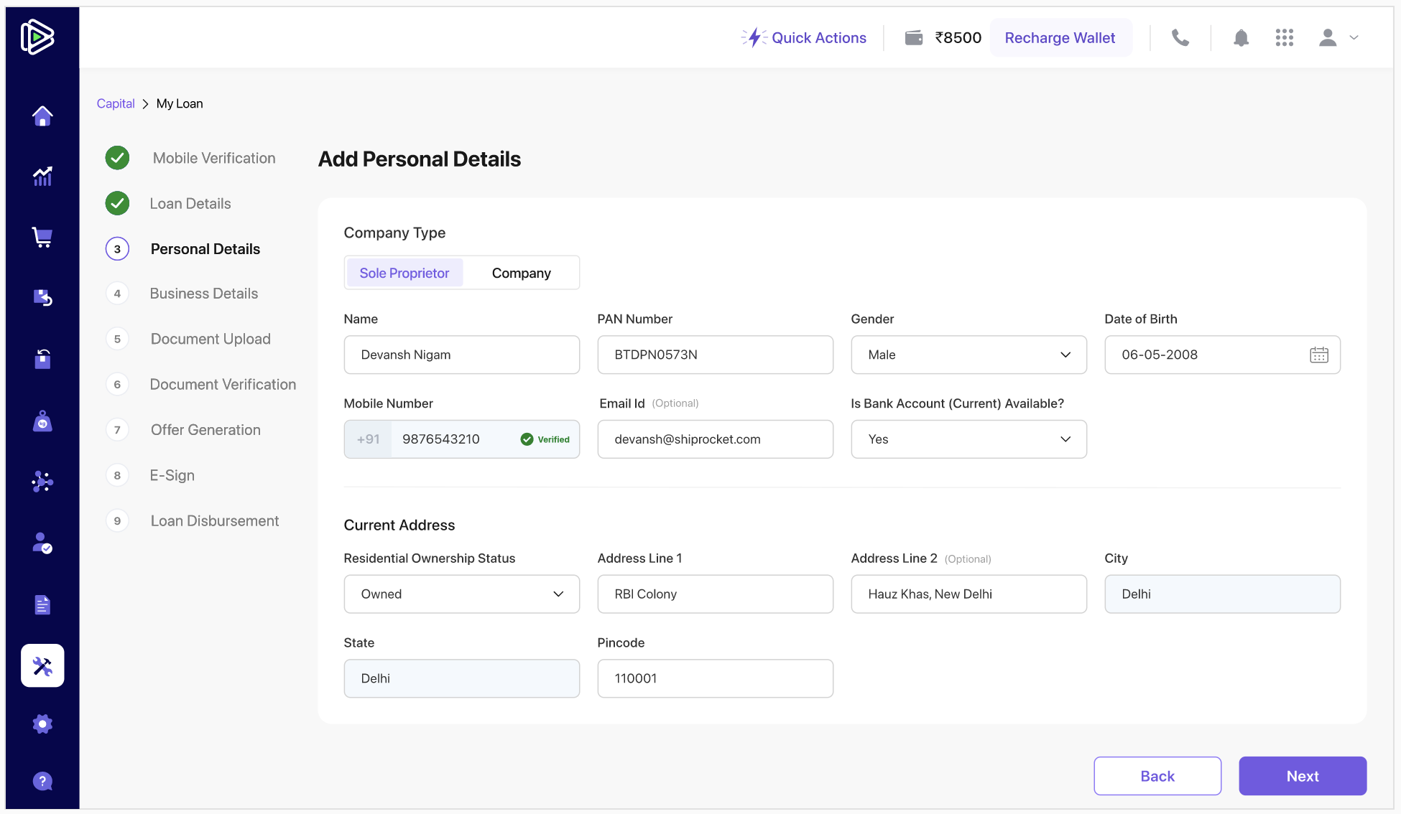The width and height of the screenshot is (1401, 814).
Task: Expand Residential Ownership Status dropdown
Action: click(x=461, y=594)
